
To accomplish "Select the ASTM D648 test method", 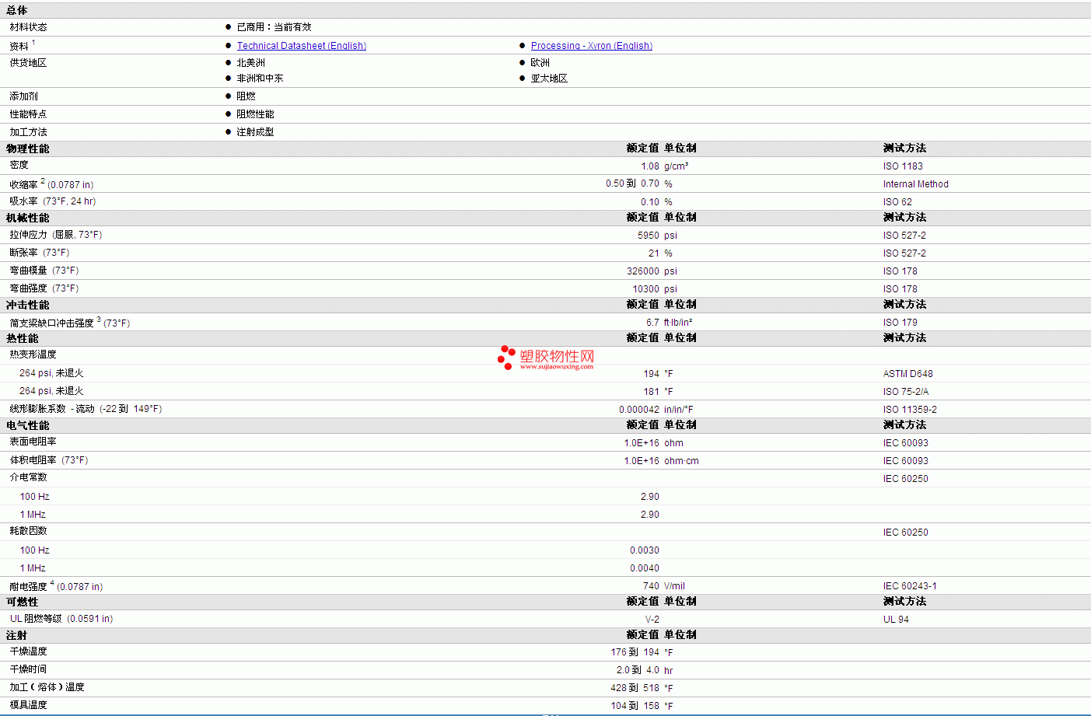I will (907, 374).
